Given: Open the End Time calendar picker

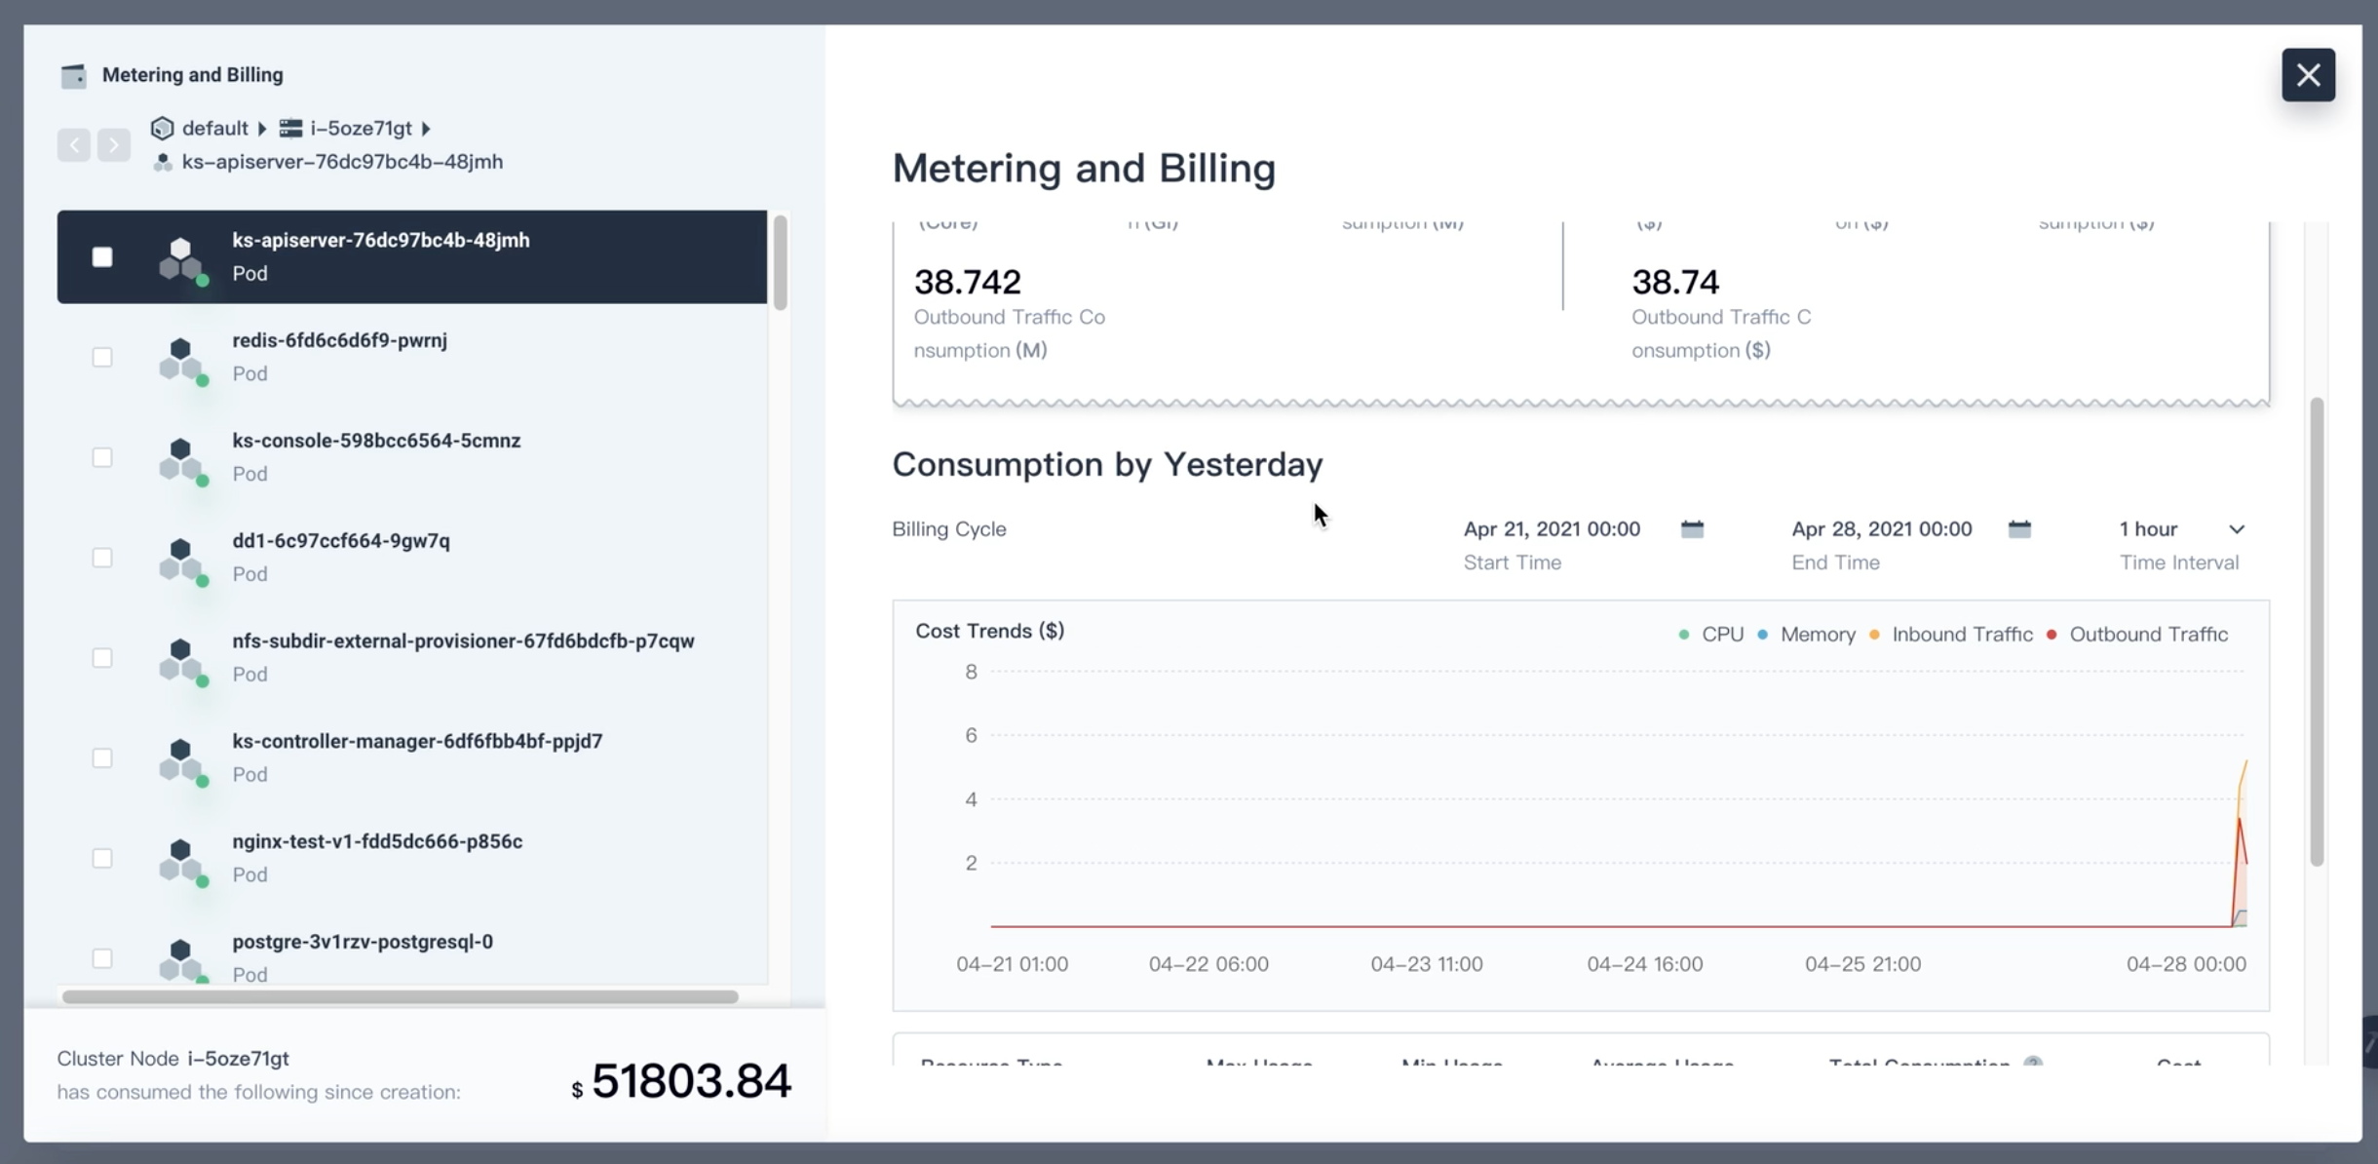Looking at the screenshot, I should coord(2019,528).
